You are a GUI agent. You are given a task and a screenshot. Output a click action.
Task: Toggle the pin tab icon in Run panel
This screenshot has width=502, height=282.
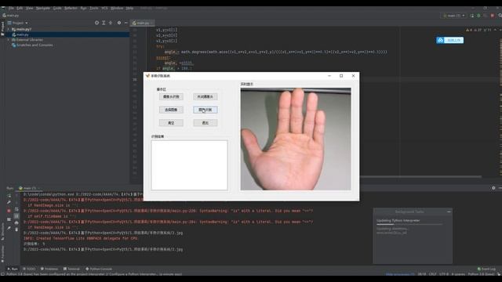9,228
